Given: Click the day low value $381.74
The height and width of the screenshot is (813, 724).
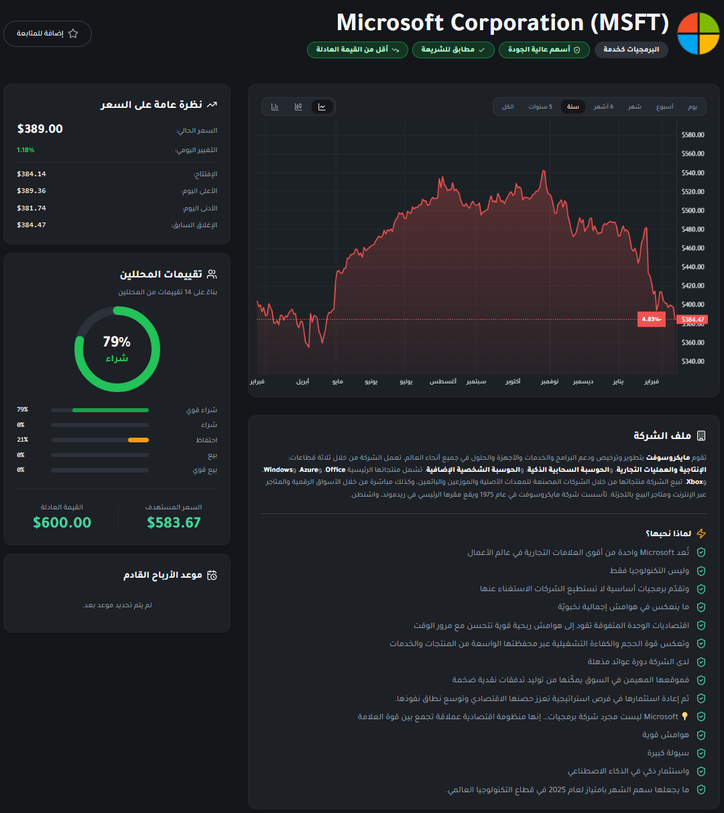Looking at the screenshot, I should (32, 208).
